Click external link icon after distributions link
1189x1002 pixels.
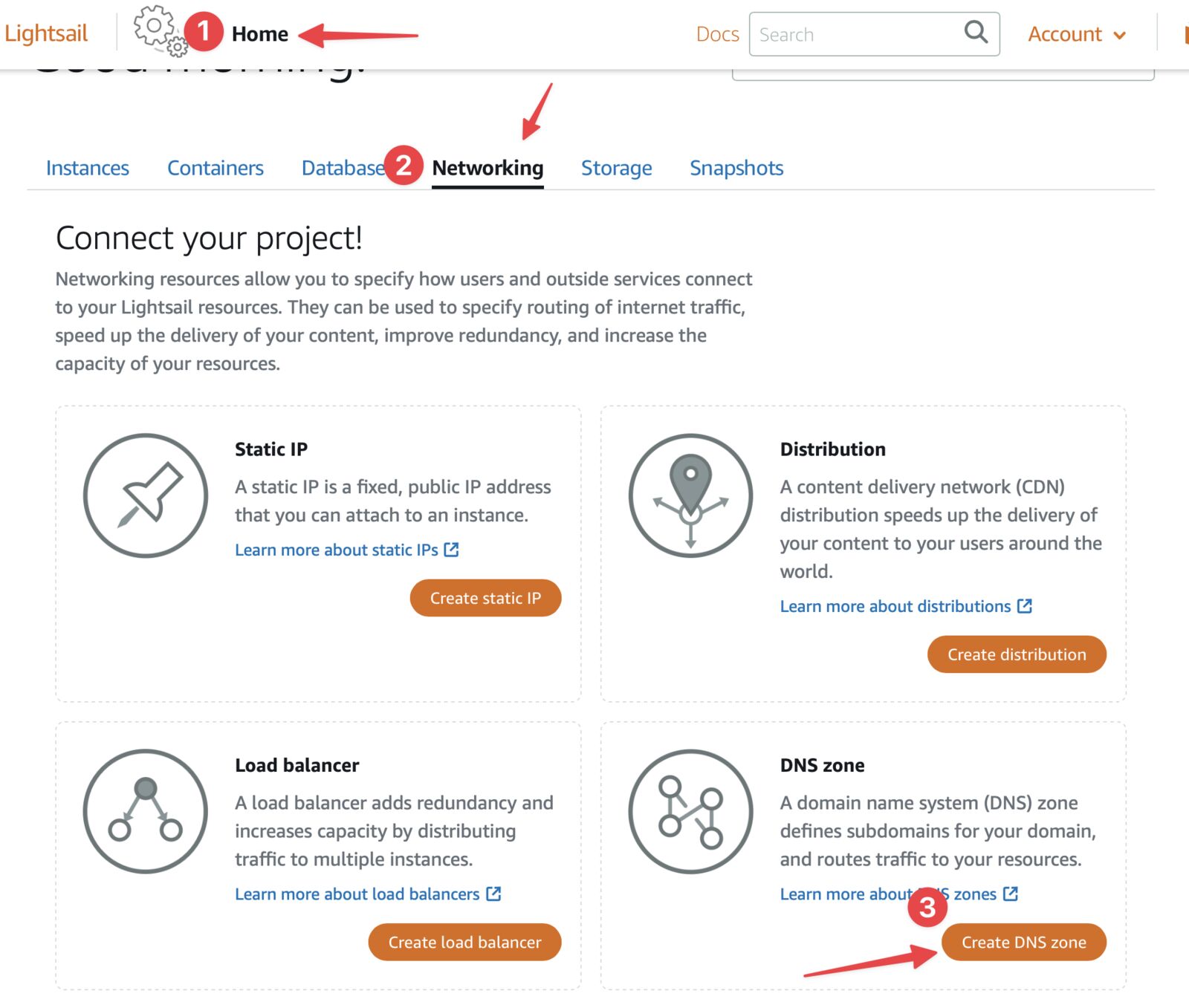pos(1025,606)
